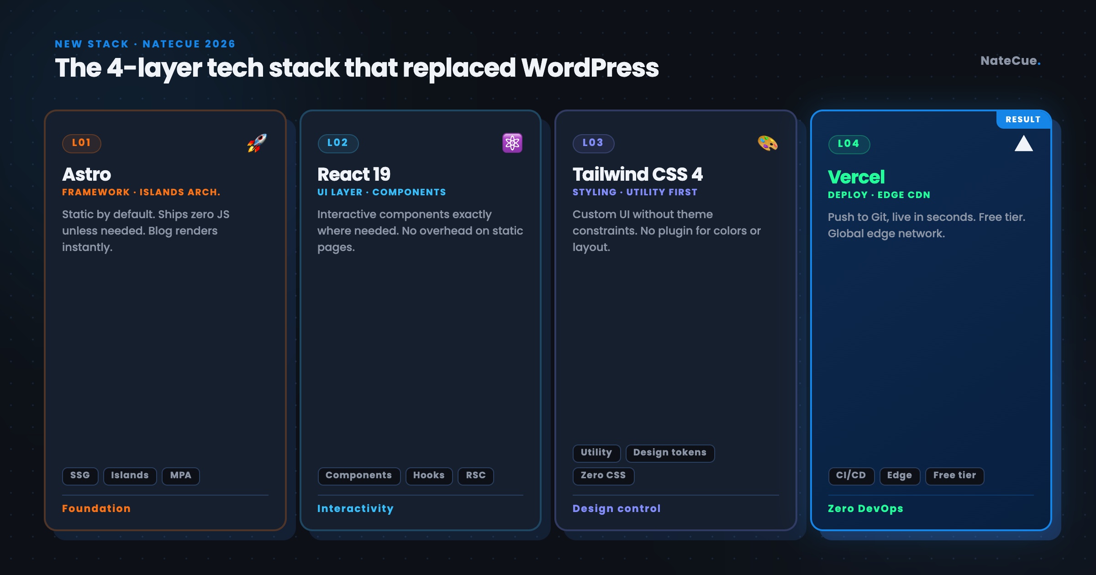This screenshot has height=575, width=1096.
Task: Click 'STYLING · UTILITY FIRST' subtitle
Action: click(635, 193)
